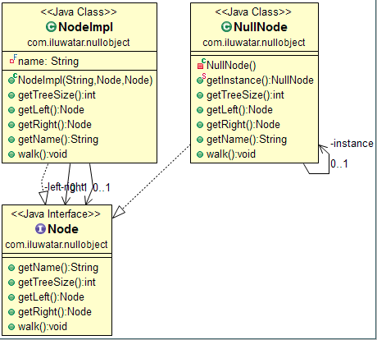Select the name: String field in NodeImpl
Viewport: 377px width, 340px height.
point(48,61)
